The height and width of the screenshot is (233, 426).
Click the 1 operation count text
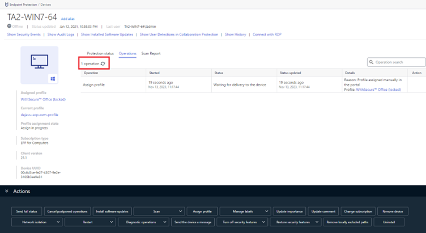(90, 63)
